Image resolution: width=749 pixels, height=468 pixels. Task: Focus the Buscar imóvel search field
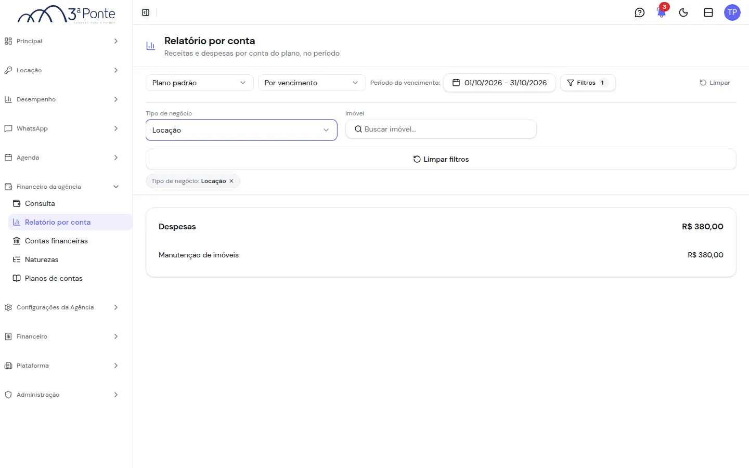point(441,129)
